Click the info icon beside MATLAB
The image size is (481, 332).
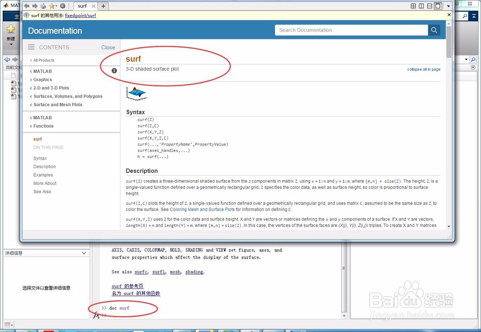(x=114, y=71)
